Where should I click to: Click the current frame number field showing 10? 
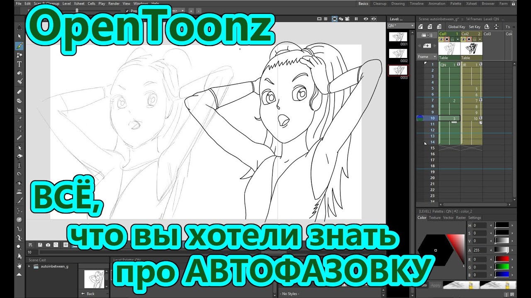coord(32,252)
